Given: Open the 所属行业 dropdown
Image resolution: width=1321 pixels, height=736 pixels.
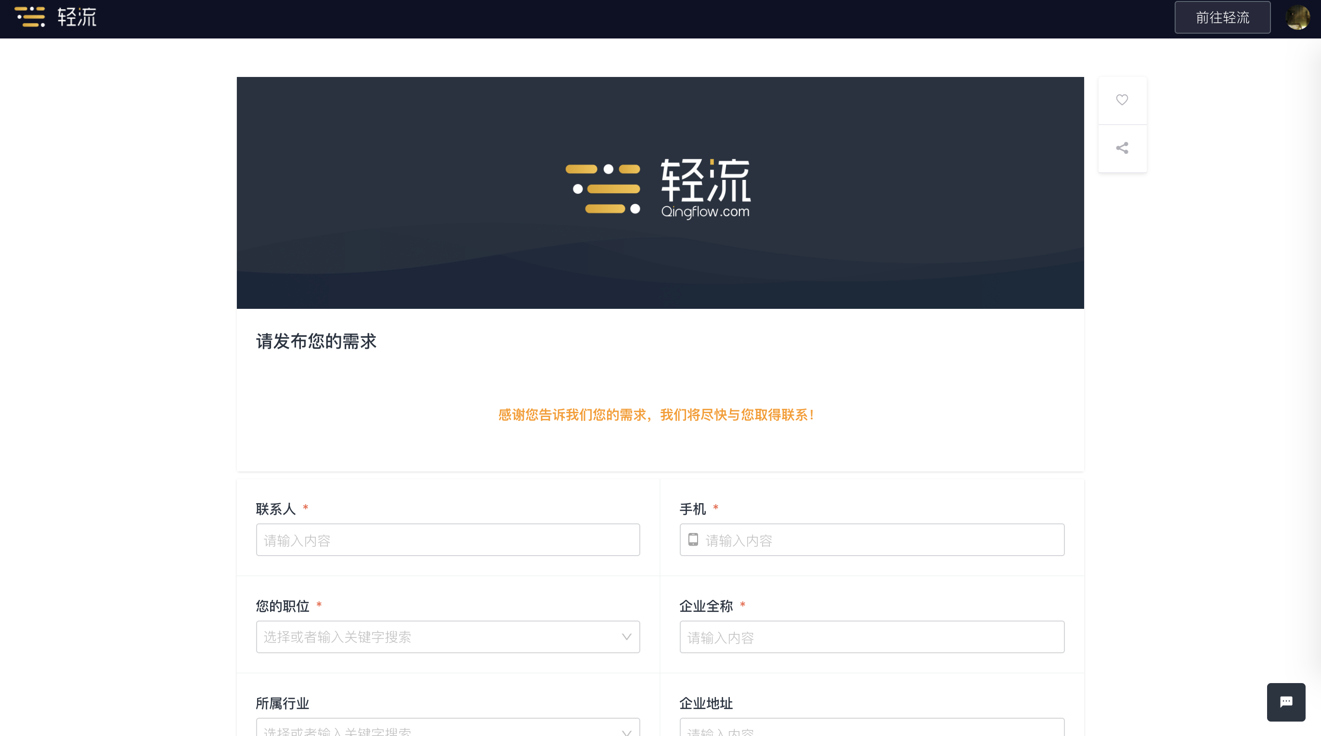Looking at the screenshot, I should (x=448, y=727).
